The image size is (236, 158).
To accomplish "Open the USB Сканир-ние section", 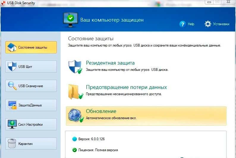I will coord(31,86).
